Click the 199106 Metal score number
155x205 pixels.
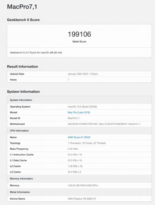[79, 34]
